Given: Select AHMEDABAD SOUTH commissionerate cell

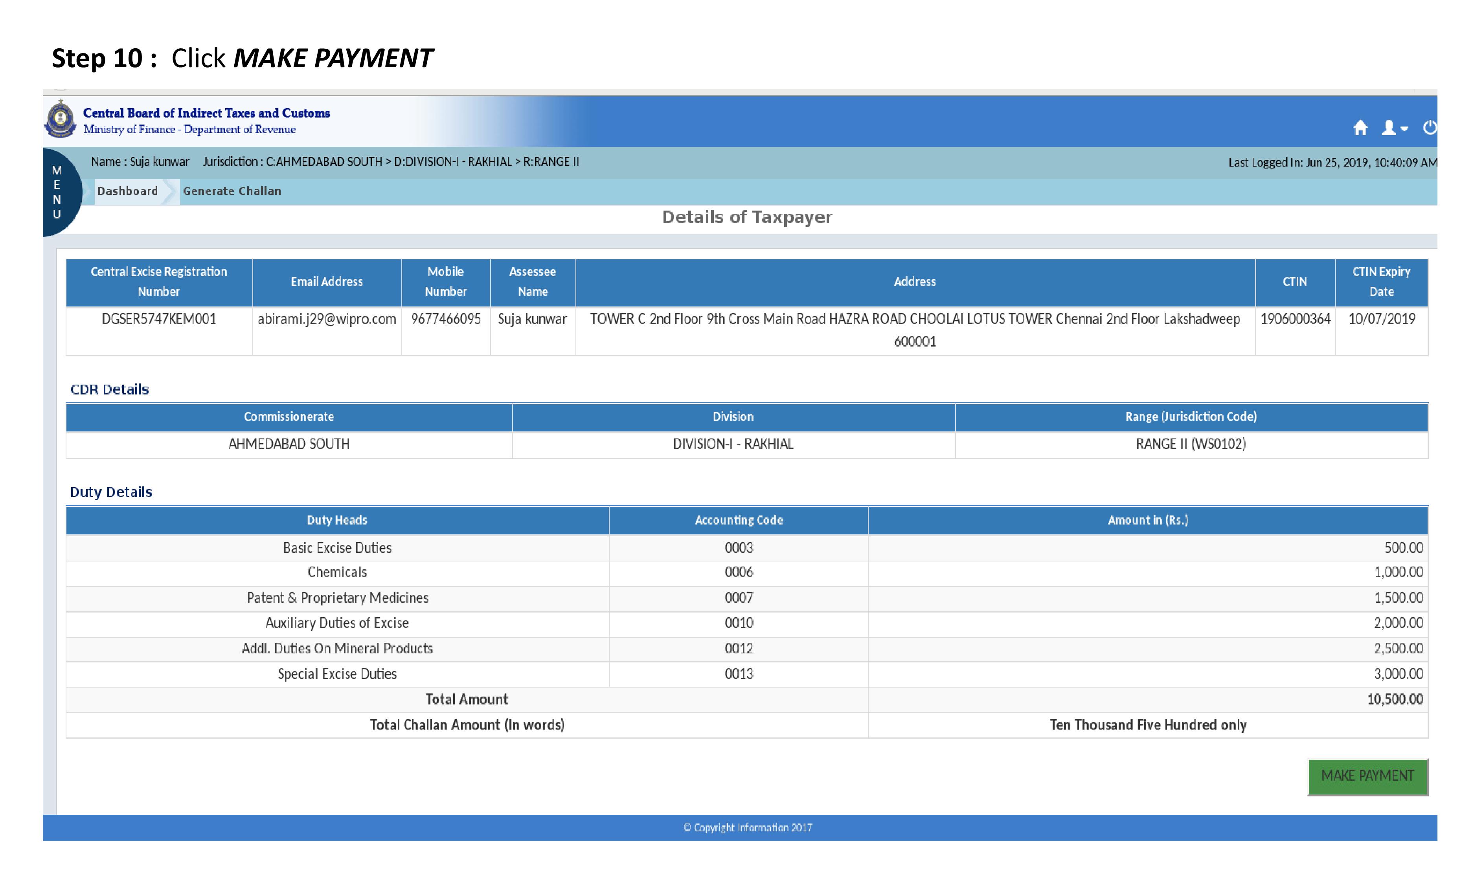Looking at the screenshot, I should pyautogui.click(x=289, y=444).
